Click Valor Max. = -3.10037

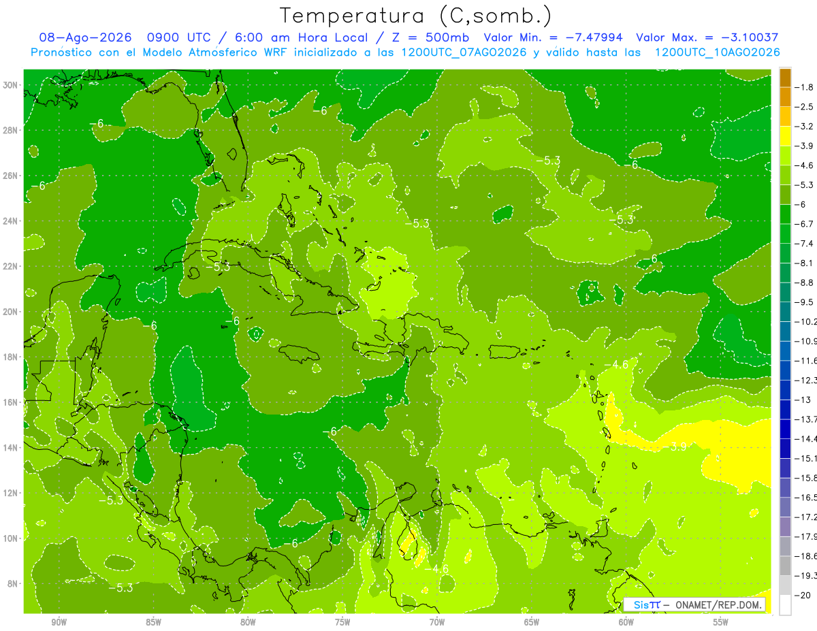point(707,37)
